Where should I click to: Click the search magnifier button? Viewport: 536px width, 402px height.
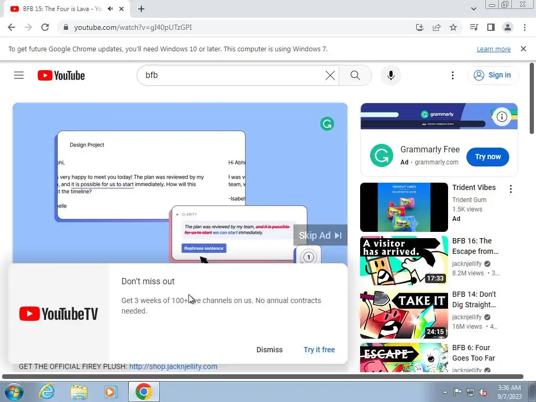click(355, 75)
